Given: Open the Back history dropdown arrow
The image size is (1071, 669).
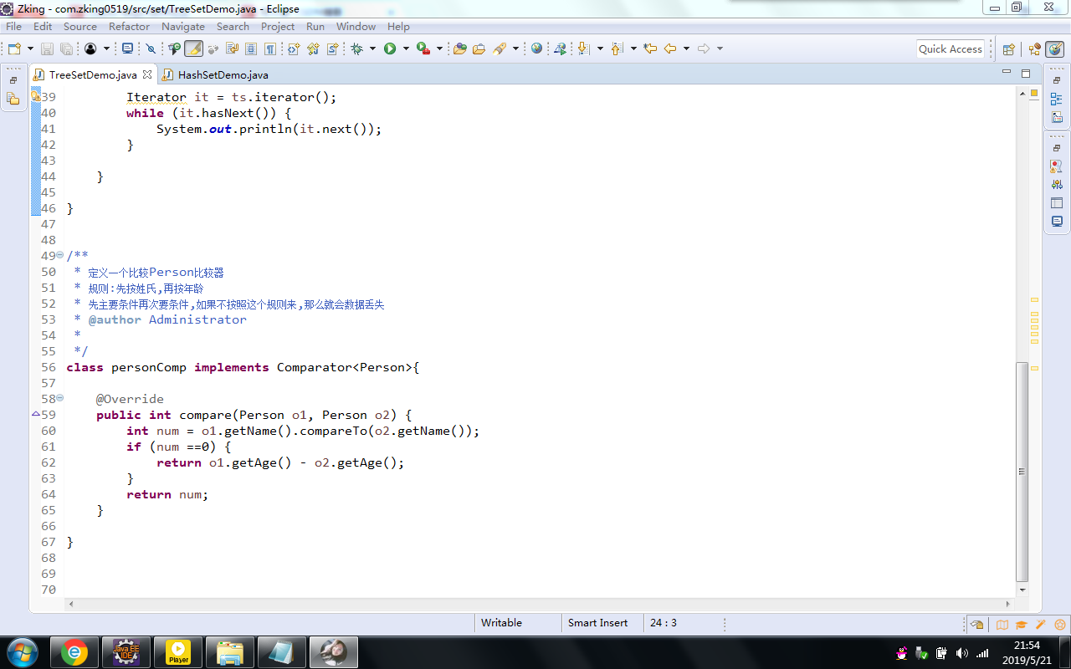Looking at the screenshot, I should pyautogui.click(x=686, y=49).
